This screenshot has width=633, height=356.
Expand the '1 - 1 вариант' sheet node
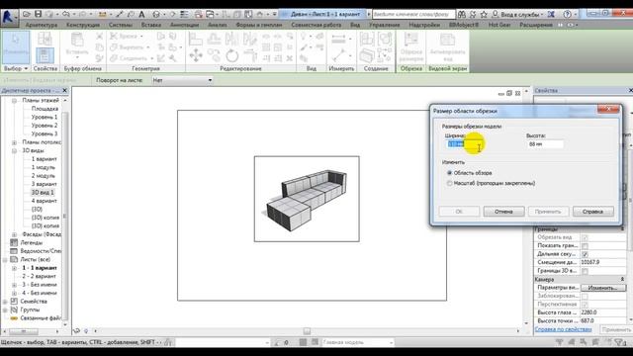click(14, 268)
